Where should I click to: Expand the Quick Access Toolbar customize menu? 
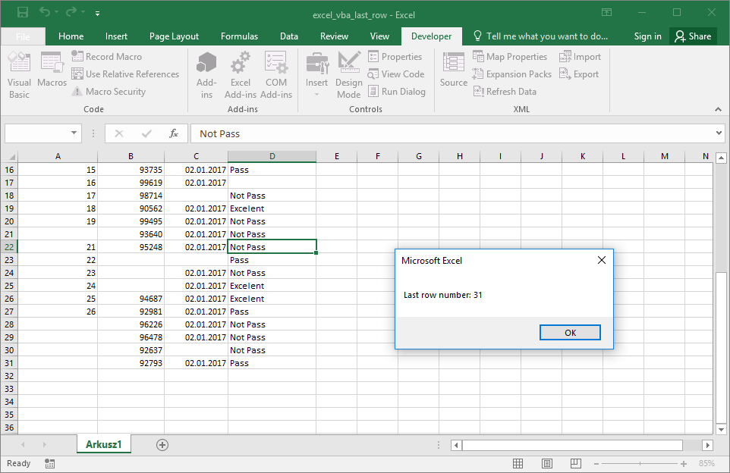[97, 14]
